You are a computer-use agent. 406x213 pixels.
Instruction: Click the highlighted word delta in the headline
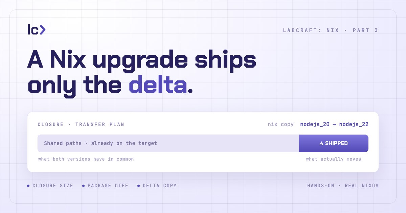click(x=158, y=85)
